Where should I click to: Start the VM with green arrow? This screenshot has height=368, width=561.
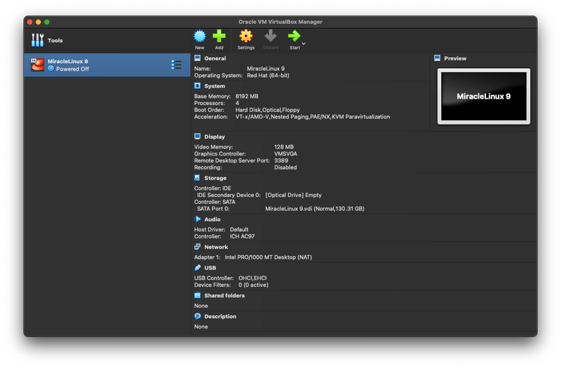point(294,36)
